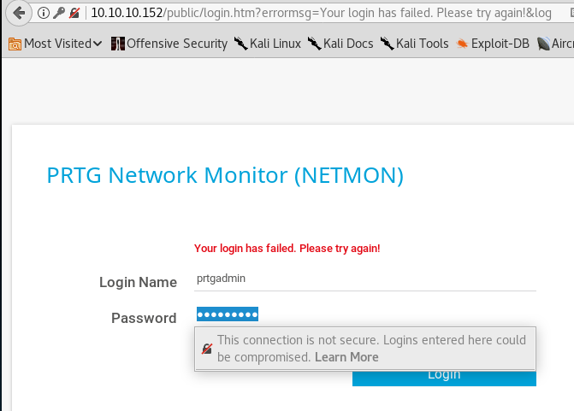Click the address bar URL field

click(325, 14)
